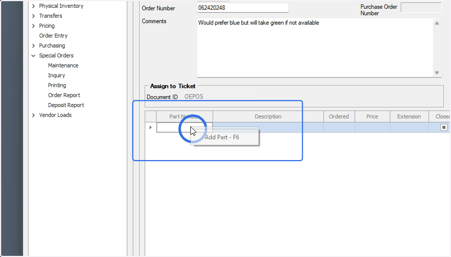Click the Ordered column header
451x257 pixels.
339,116
